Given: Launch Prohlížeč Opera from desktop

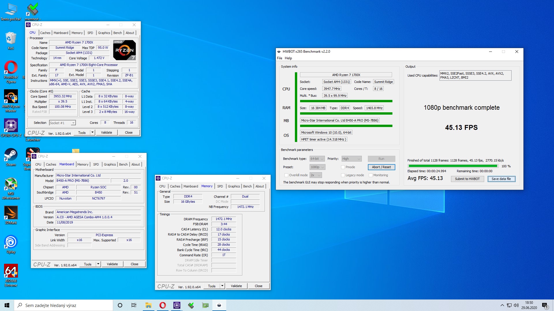Looking at the screenshot, I should point(11,72).
